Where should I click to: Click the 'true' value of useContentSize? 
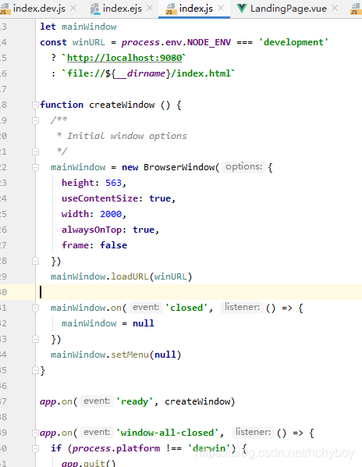160,198
